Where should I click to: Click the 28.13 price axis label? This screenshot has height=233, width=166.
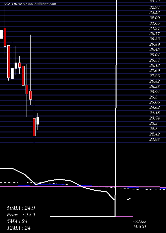pos(154,65)
